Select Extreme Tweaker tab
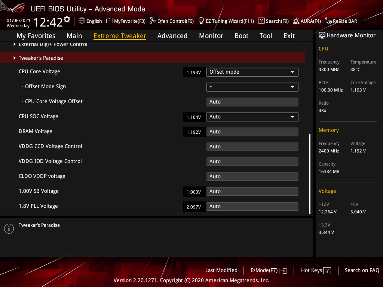This screenshot has height=287, width=383. pyautogui.click(x=120, y=36)
